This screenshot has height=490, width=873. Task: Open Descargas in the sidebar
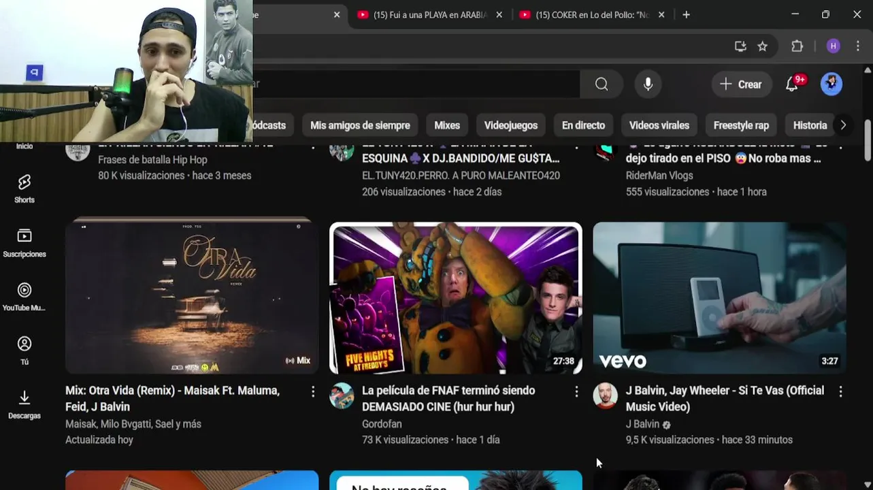[24, 404]
